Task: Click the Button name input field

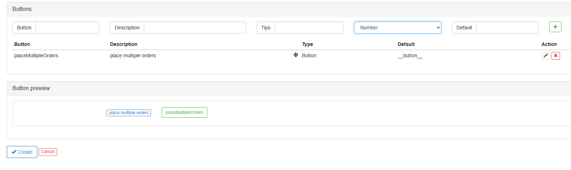Action: point(67,28)
